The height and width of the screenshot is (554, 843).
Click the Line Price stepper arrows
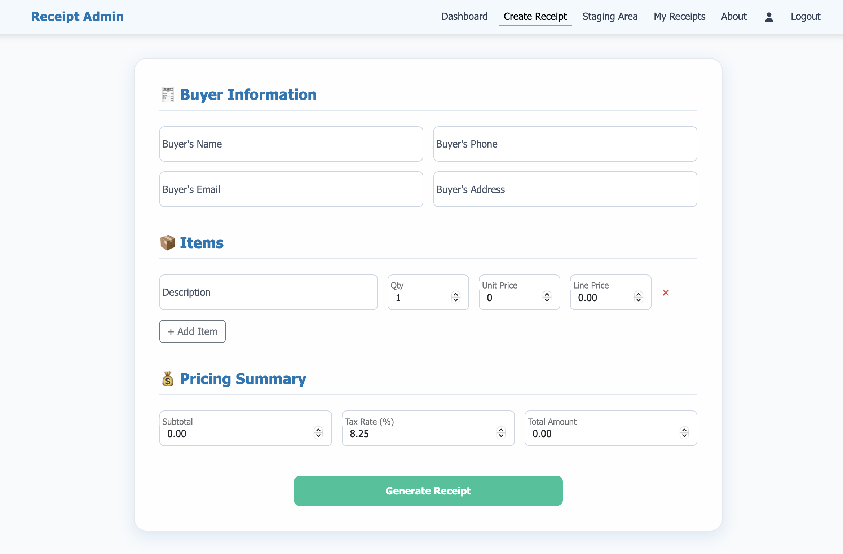point(638,297)
